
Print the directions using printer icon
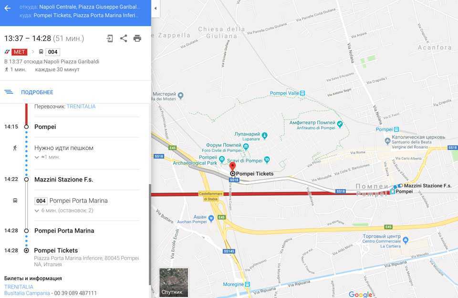click(x=137, y=38)
